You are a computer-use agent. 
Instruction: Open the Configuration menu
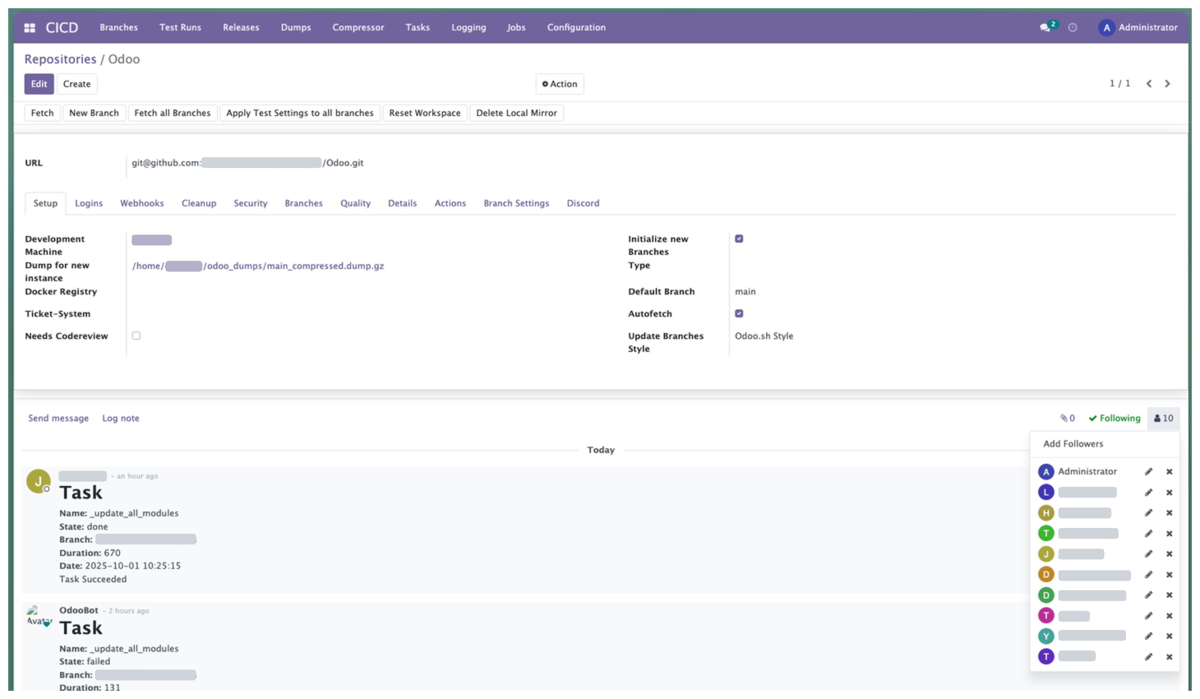tap(576, 28)
